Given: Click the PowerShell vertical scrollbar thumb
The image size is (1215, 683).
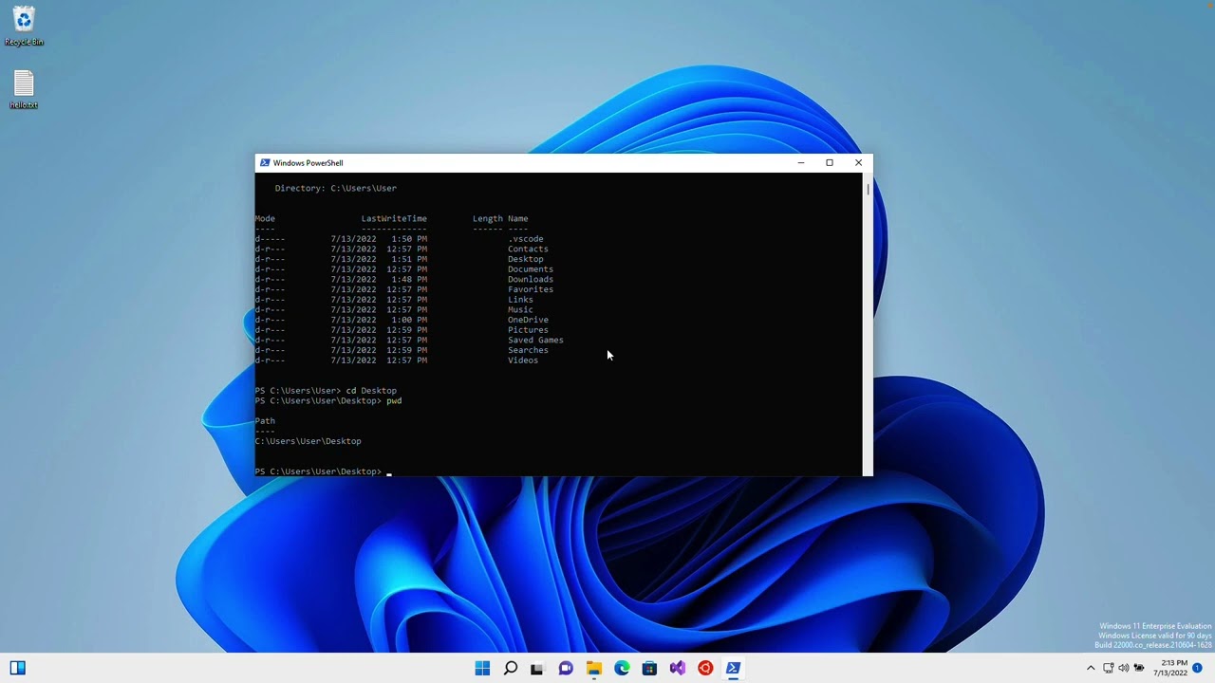Looking at the screenshot, I should click(868, 189).
